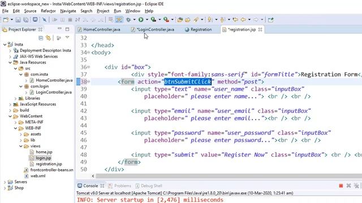Open the terminal monitor toolbar icon
362x203 pixels.
pyautogui.click(x=35, y=20)
